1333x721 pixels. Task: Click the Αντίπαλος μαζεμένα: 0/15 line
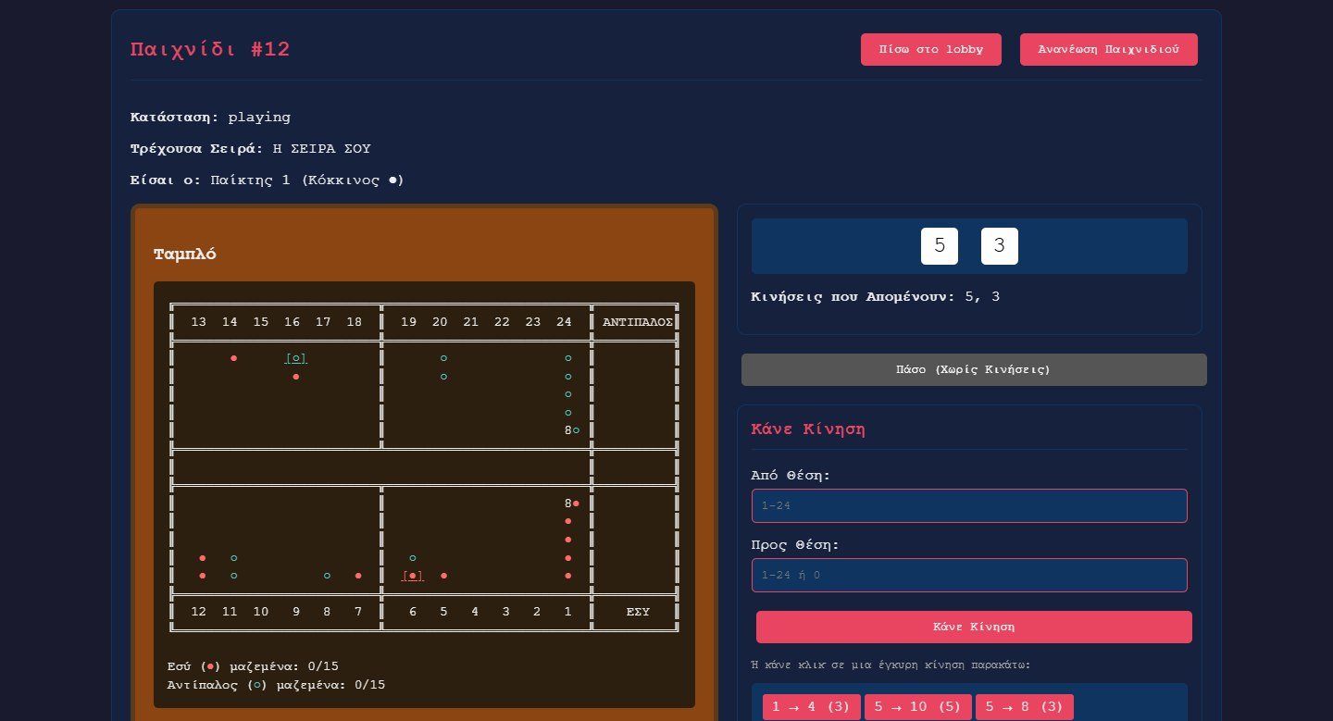[x=277, y=685]
